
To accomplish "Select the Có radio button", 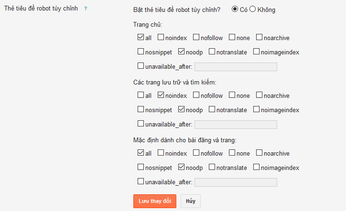I will [x=235, y=9].
